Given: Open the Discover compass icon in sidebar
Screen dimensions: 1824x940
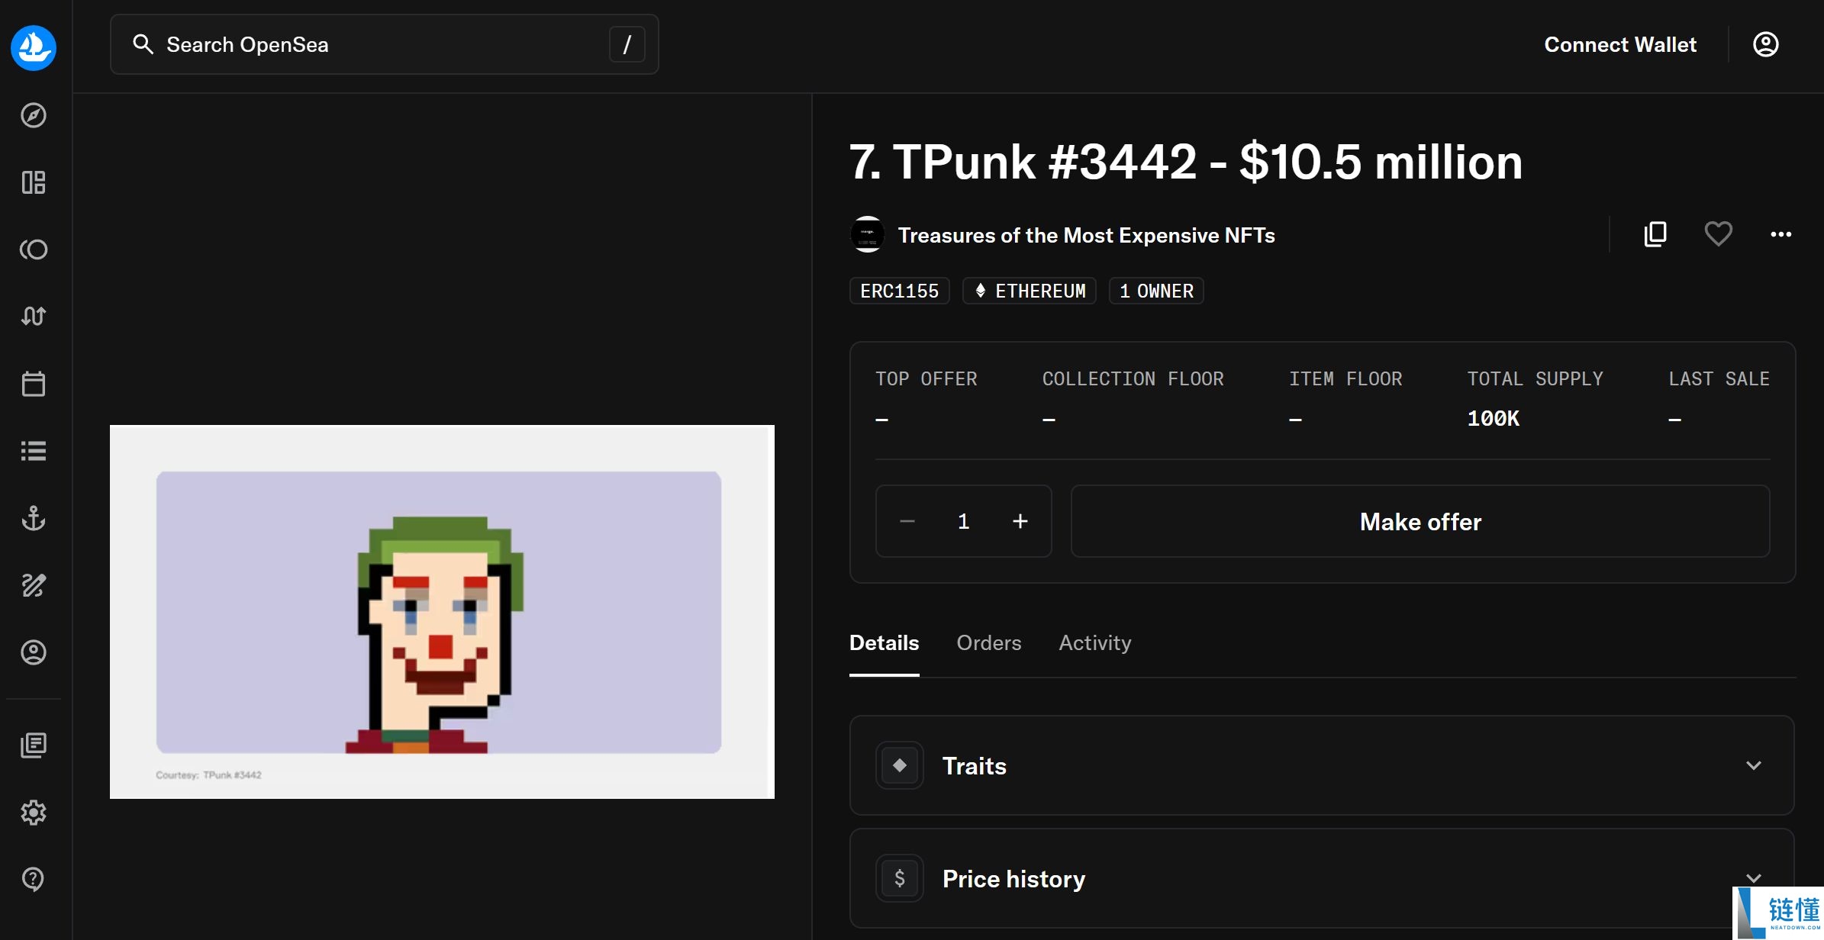Looking at the screenshot, I should [34, 115].
